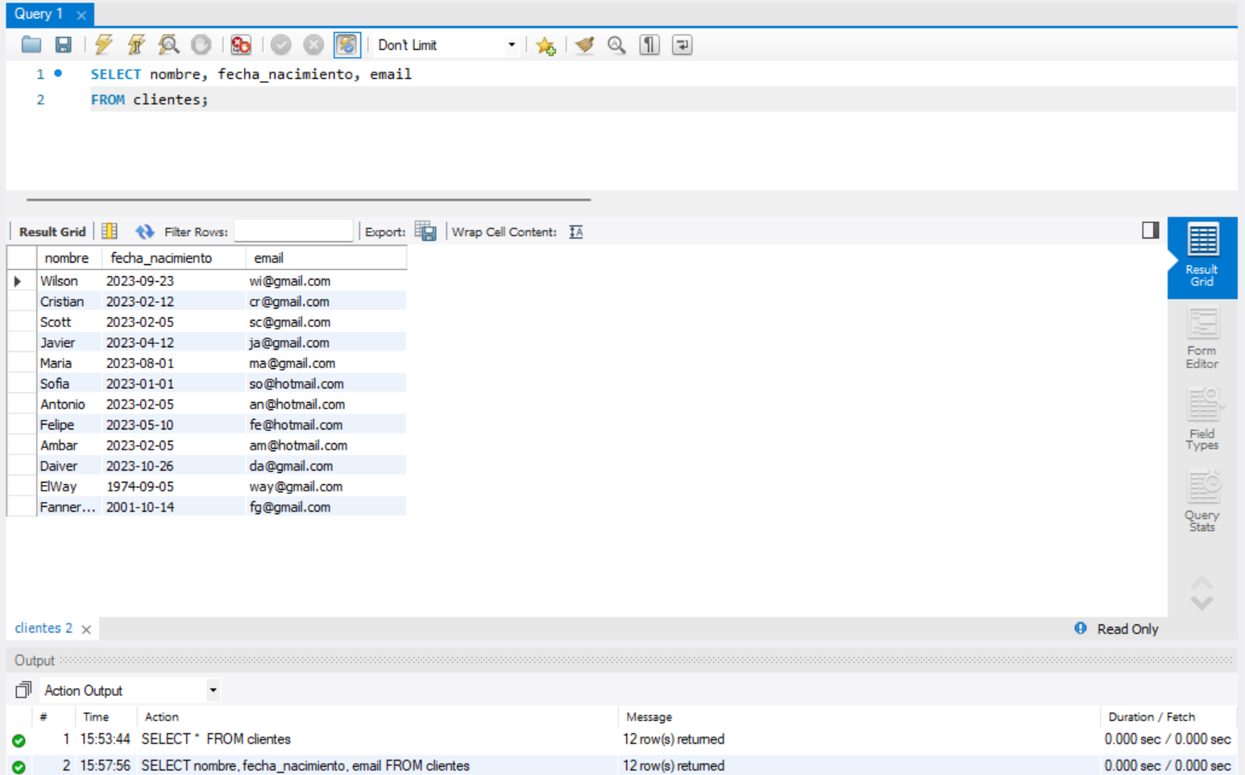Select cell Sofia in results
The height and width of the screenshot is (775, 1245).
point(69,383)
